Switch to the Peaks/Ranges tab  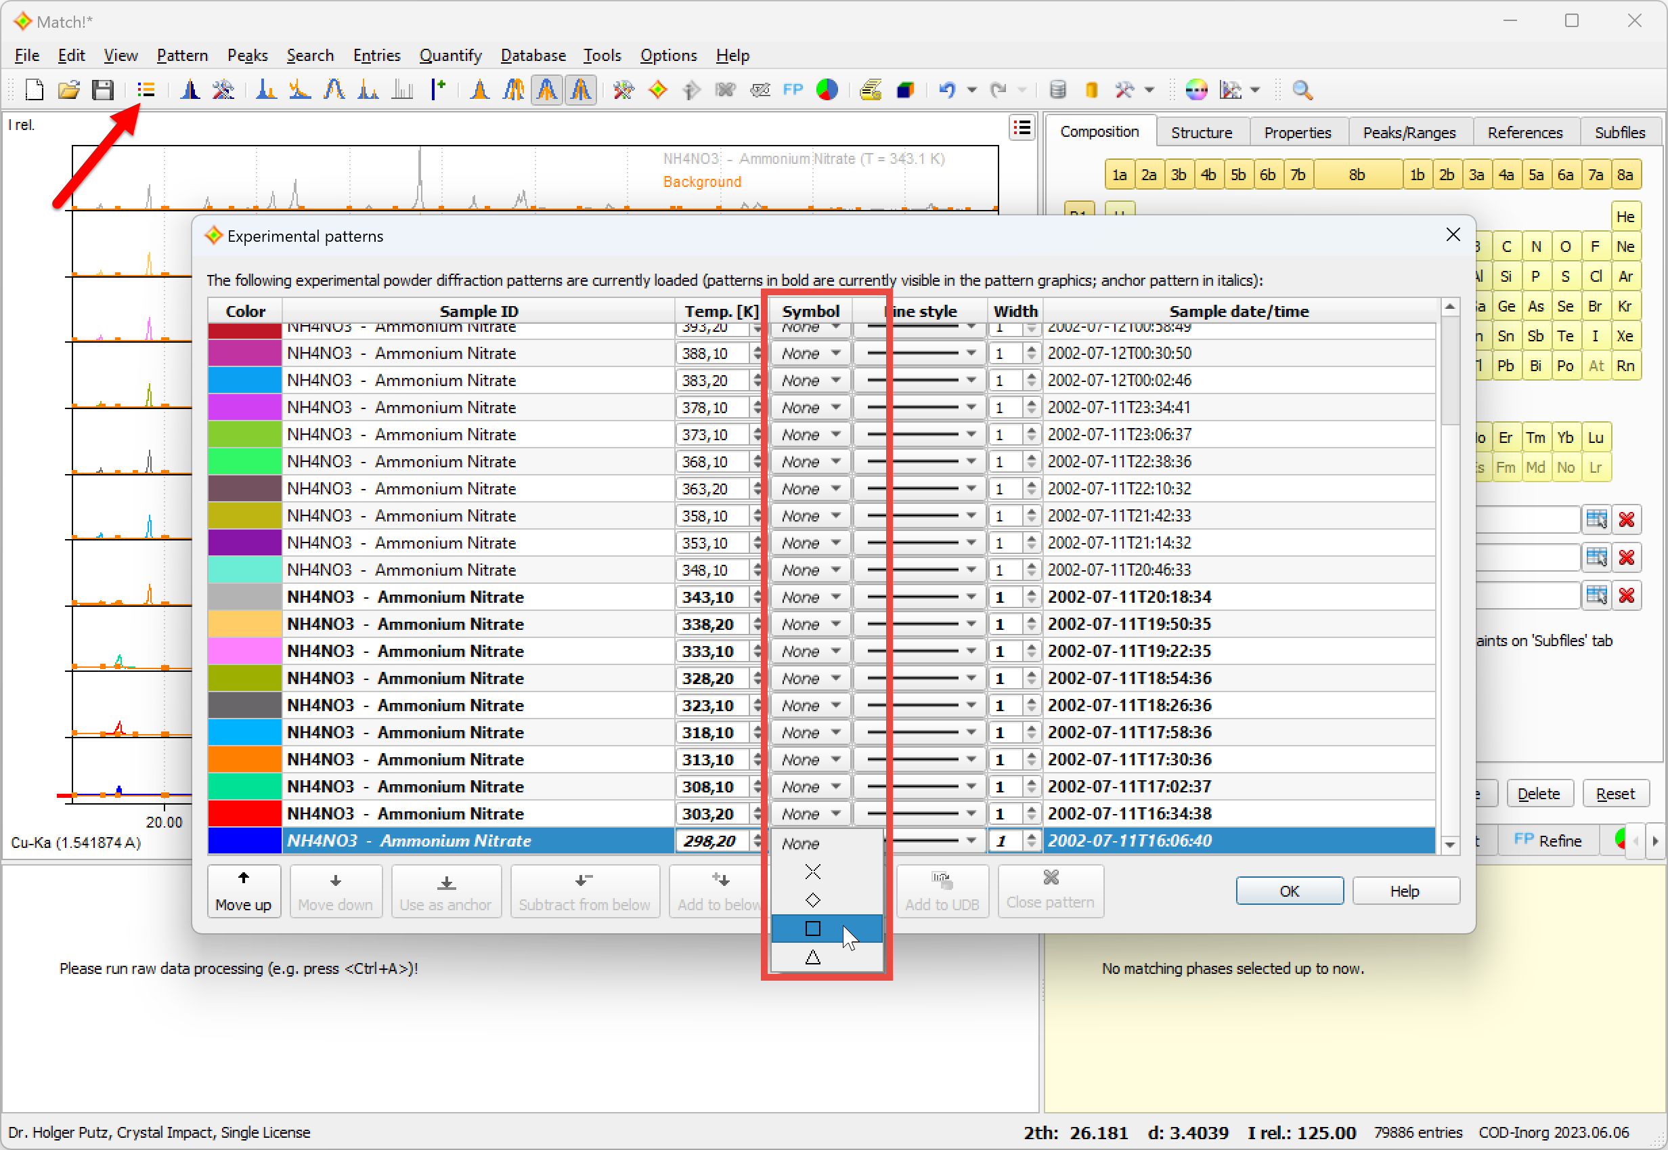coord(1409,133)
